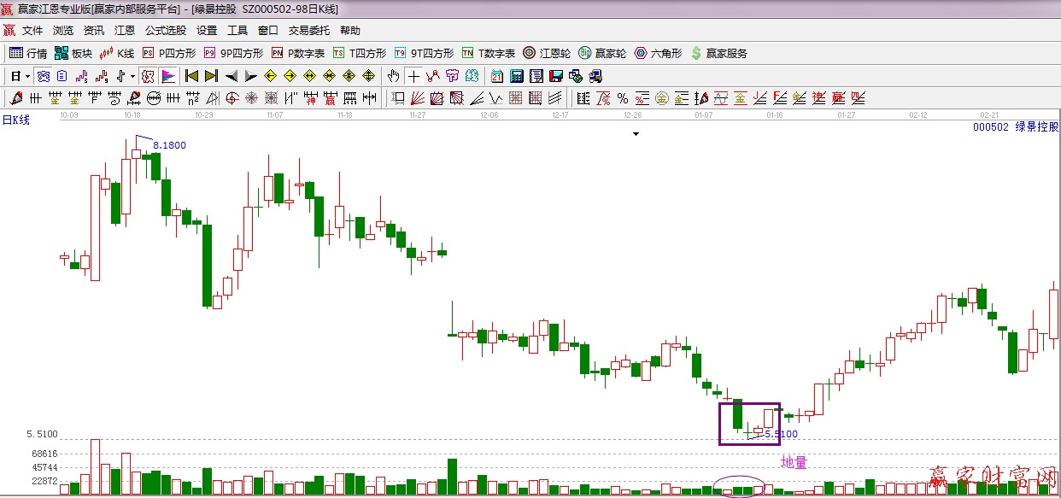
Task: Click the K线 toolbar button
Action: tap(116, 53)
